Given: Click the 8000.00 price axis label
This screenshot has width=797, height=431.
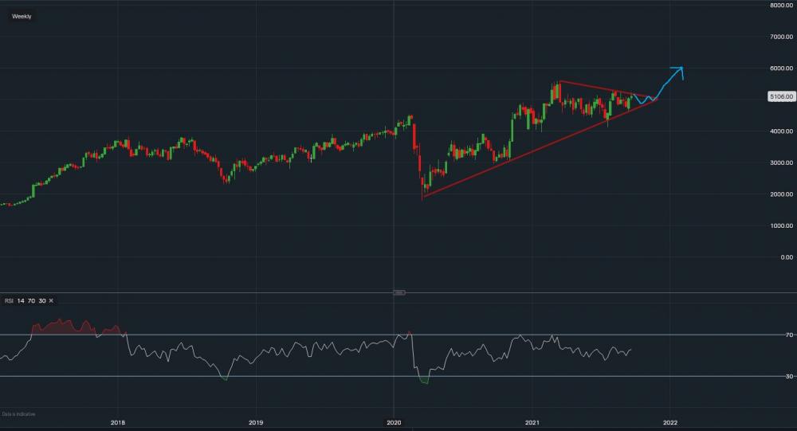Looking at the screenshot, I should pyautogui.click(x=779, y=6).
